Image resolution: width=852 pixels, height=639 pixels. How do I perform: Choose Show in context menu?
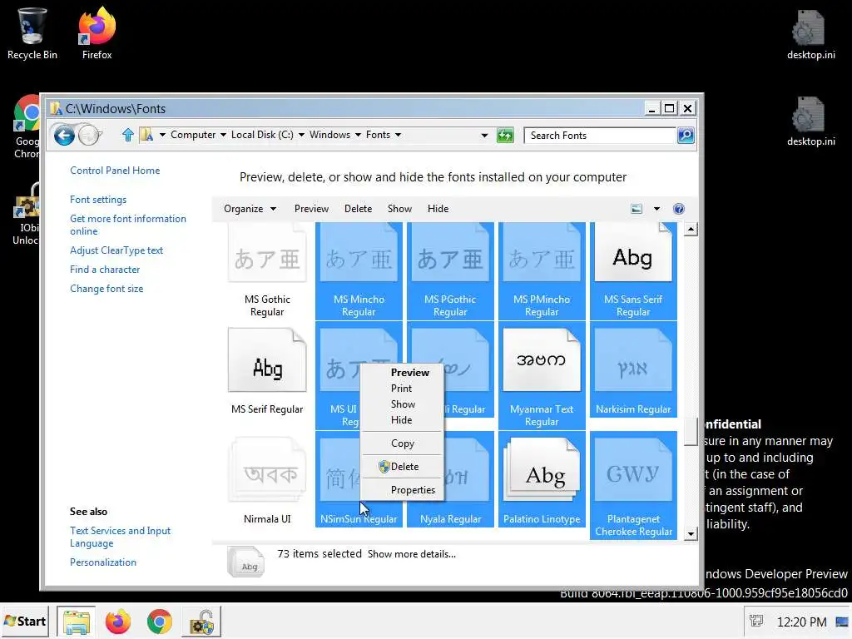tap(402, 404)
